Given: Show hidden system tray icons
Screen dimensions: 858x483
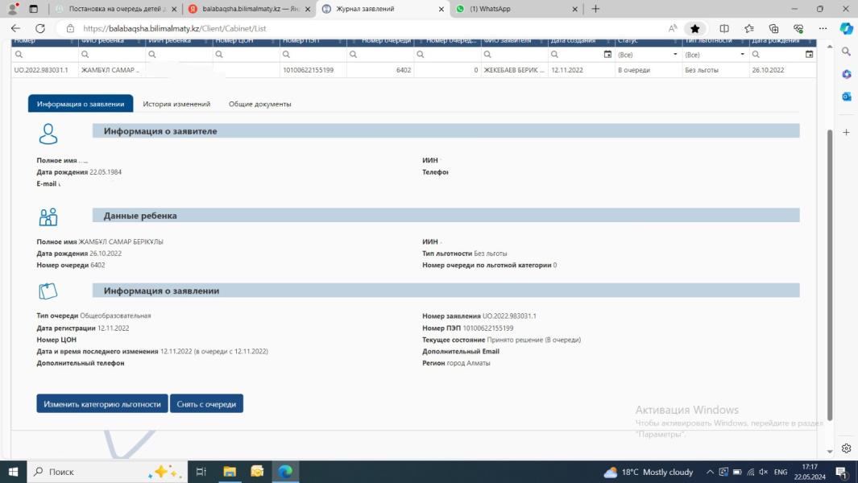Looking at the screenshot, I should pyautogui.click(x=710, y=472).
